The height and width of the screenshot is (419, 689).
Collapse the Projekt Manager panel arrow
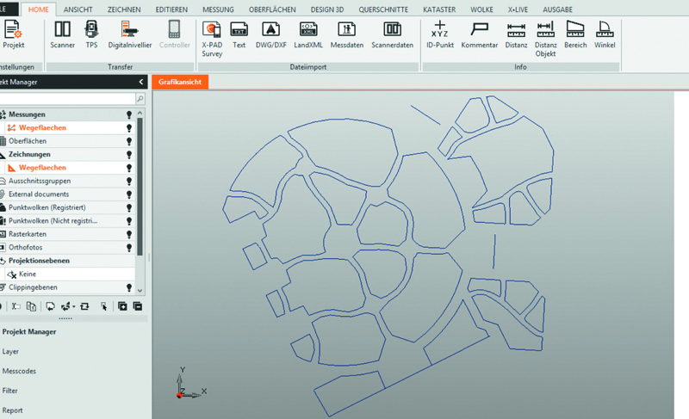point(141,82)
